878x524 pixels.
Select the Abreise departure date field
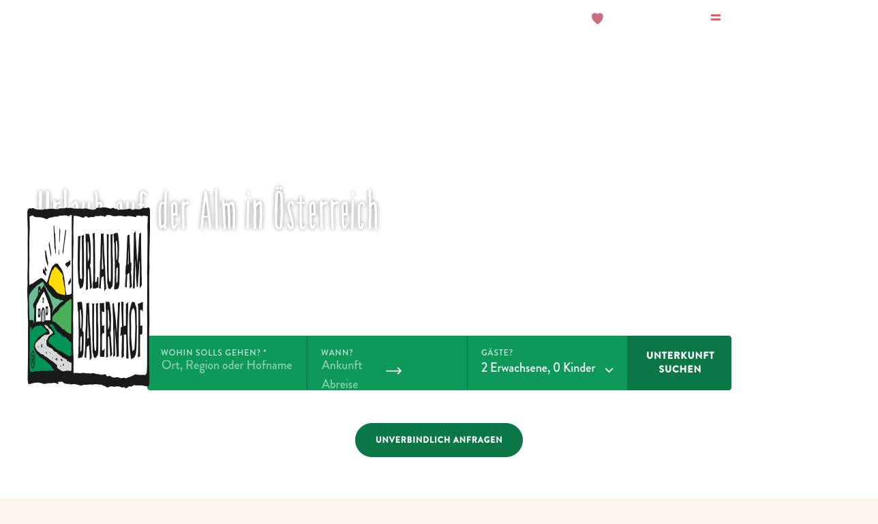click(x=339, y=384)
